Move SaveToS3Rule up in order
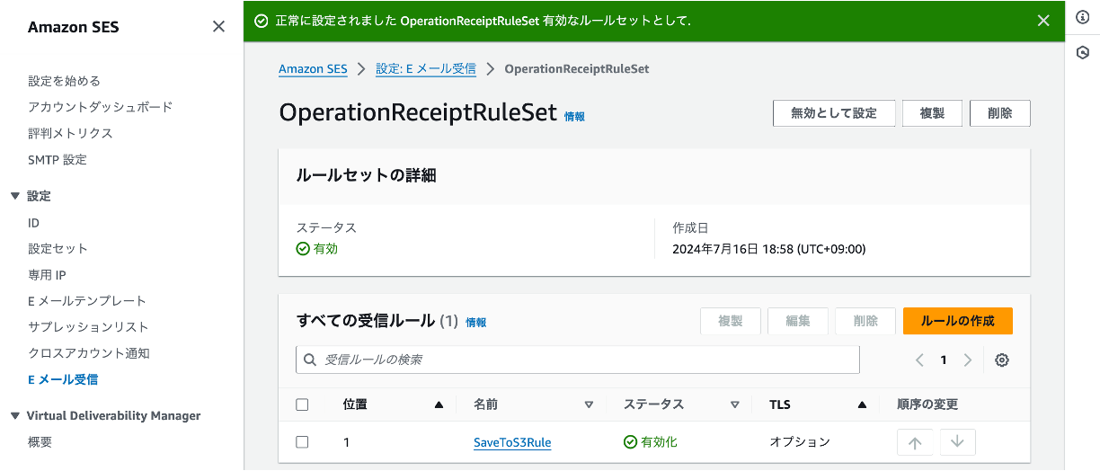Image resolution: width=1100 pixels, height=471 pixels. click(x=915, y=442)
